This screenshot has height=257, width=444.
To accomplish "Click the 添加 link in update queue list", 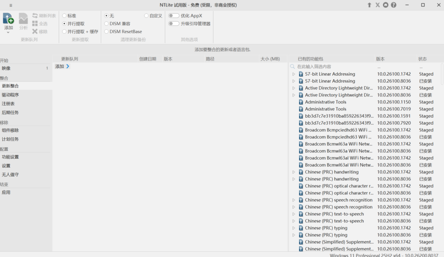I will (60, 67).
